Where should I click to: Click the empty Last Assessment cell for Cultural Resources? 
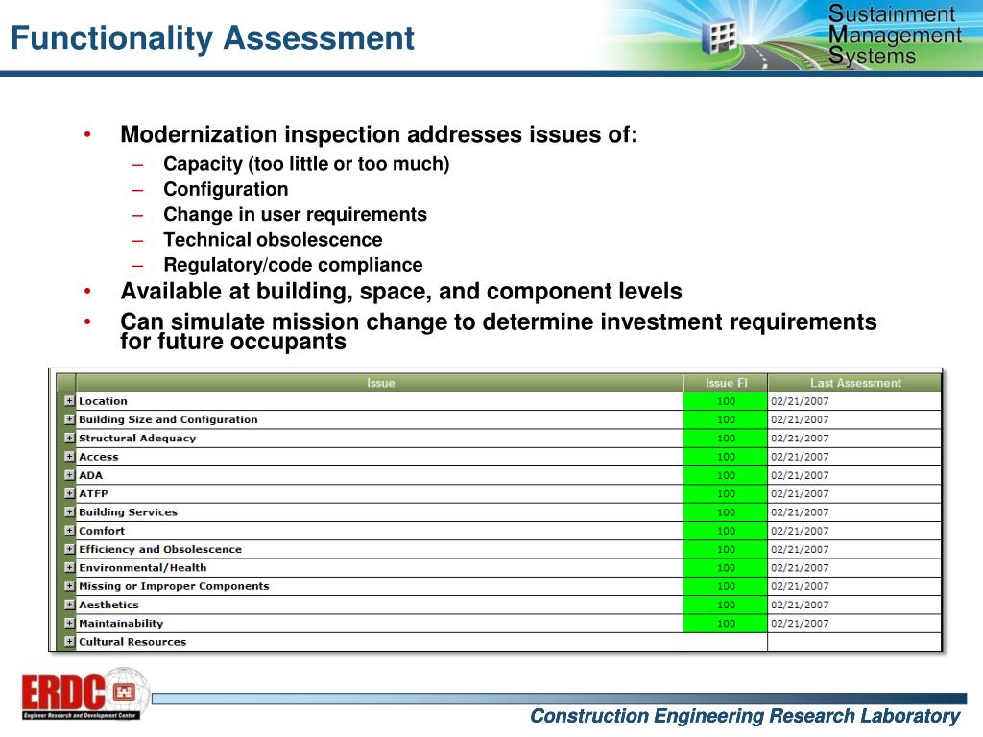[x=855, y=642]
